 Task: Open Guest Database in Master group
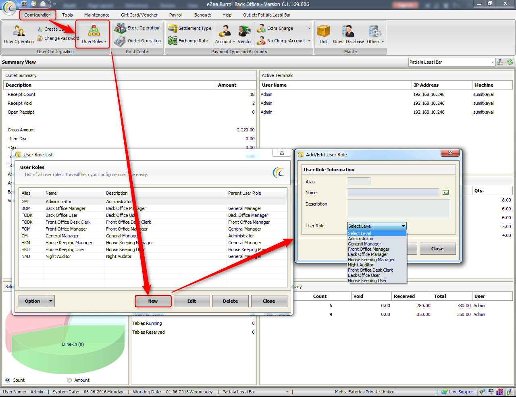click(x=348, y=35)
